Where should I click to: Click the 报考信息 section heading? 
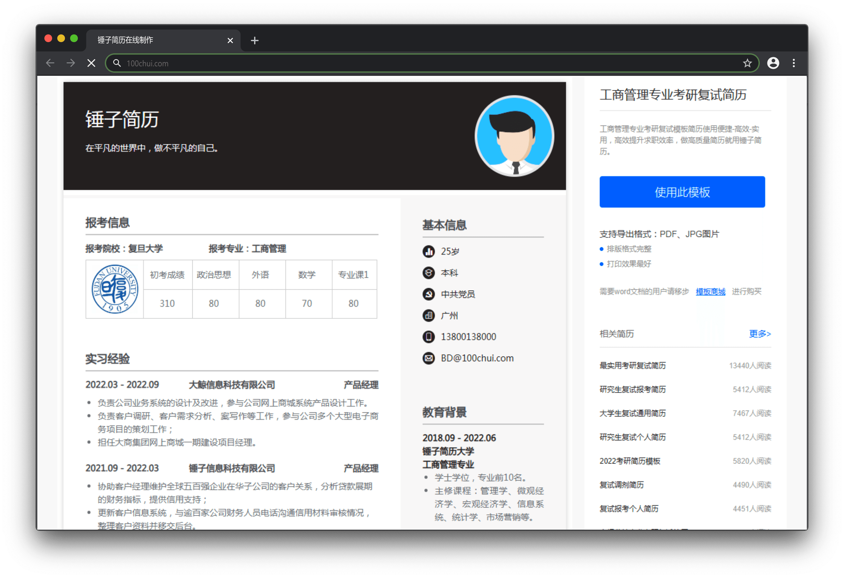point(107,222)
